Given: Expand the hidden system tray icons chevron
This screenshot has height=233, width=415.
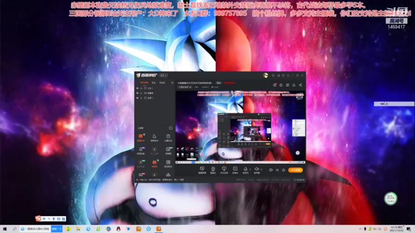Looking at the screenshot, I should [x=360, y=229].
